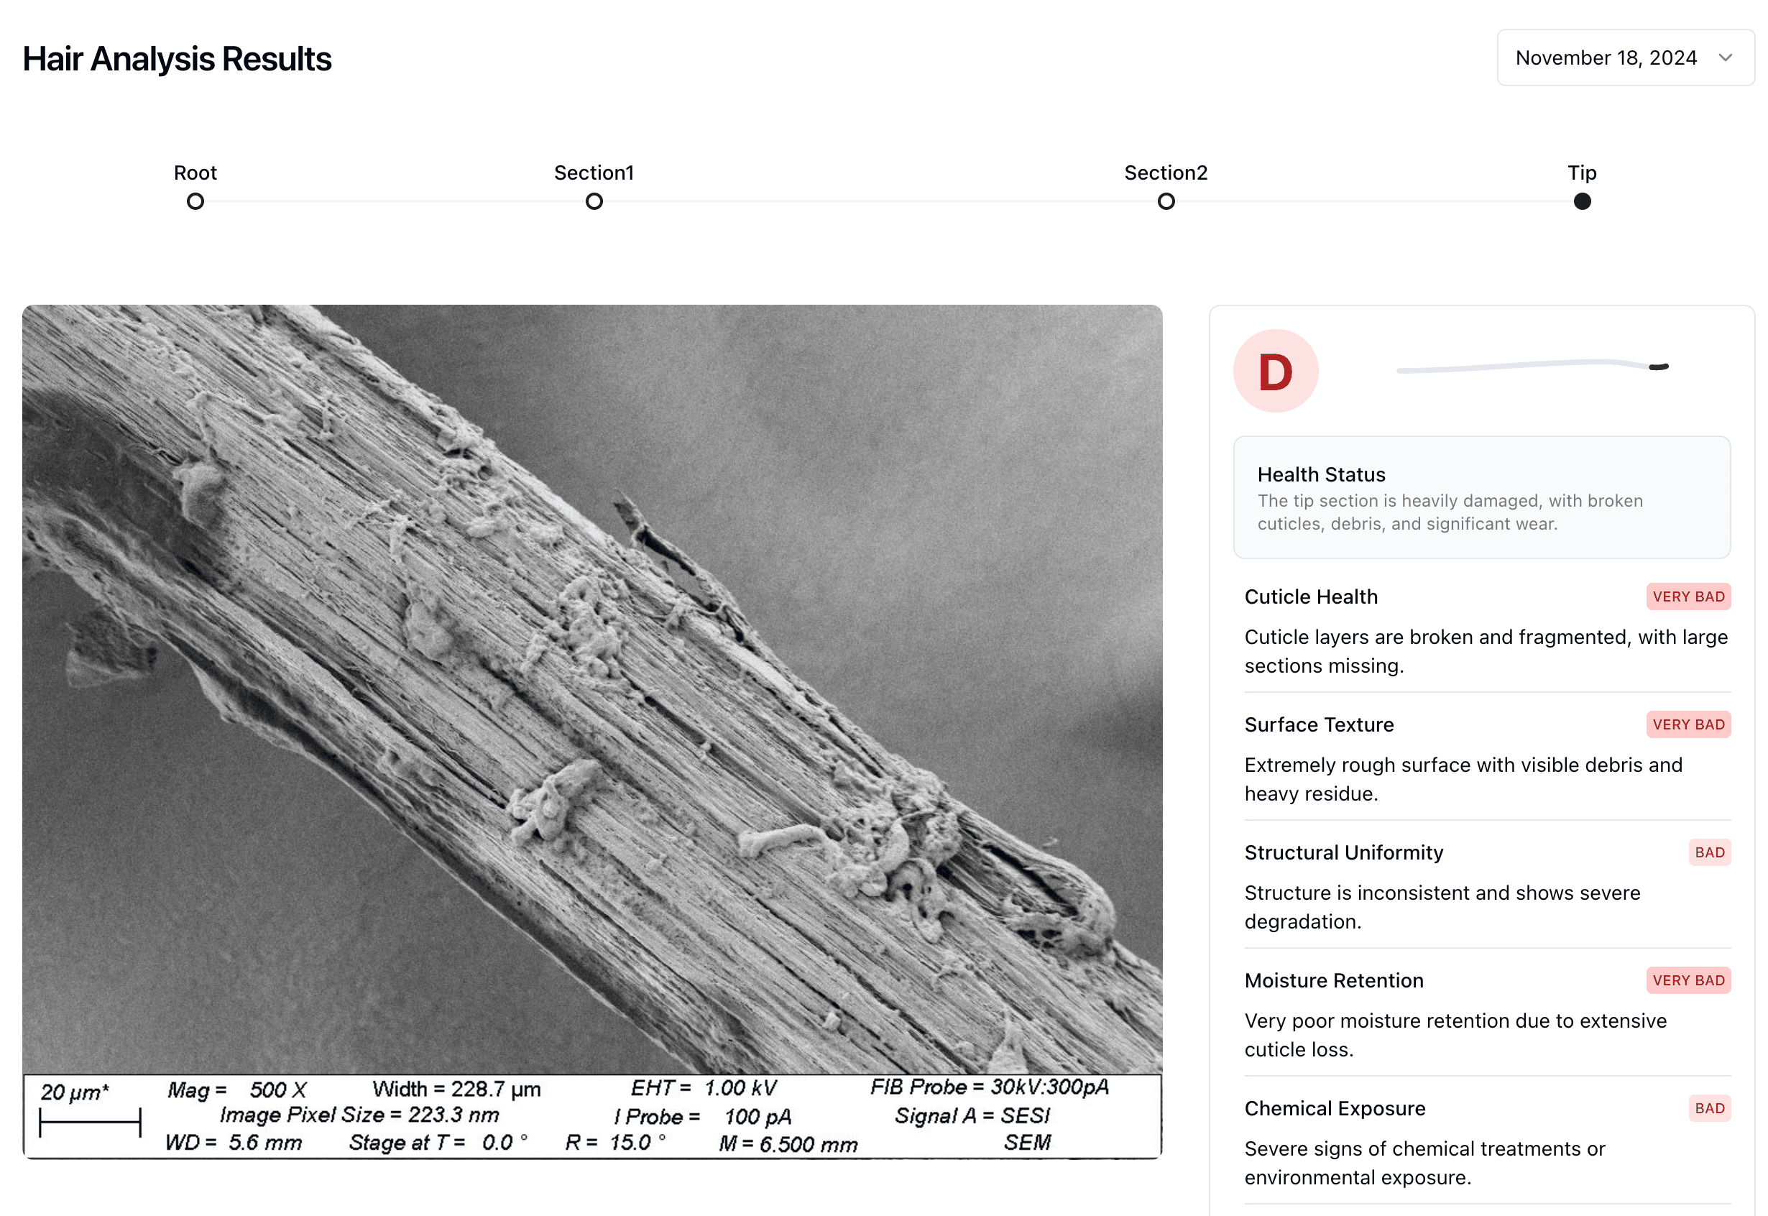Open the SEM hair micrograph image
Screen dimensions: 1768x1216
592,731
